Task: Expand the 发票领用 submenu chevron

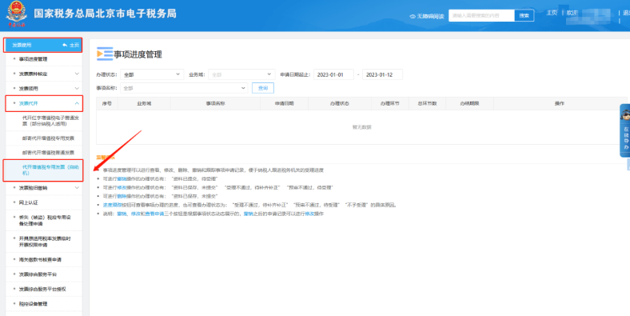Action: pyautogui.click(x=77, y=89)
